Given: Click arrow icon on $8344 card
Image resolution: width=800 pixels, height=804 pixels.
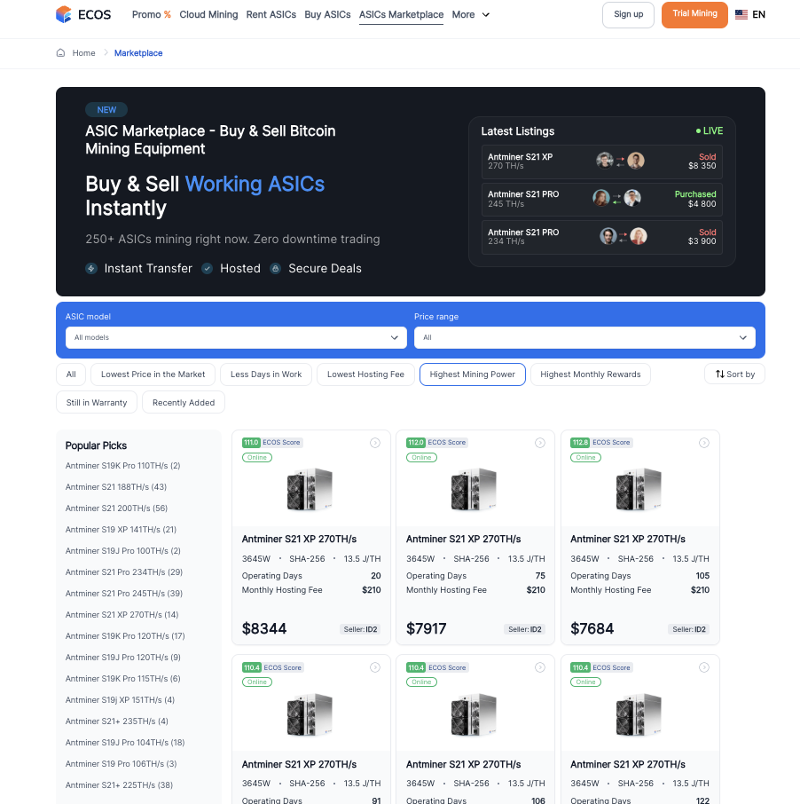Looking at the screenshot, I should pyautogui.click(x=375, y=443).
